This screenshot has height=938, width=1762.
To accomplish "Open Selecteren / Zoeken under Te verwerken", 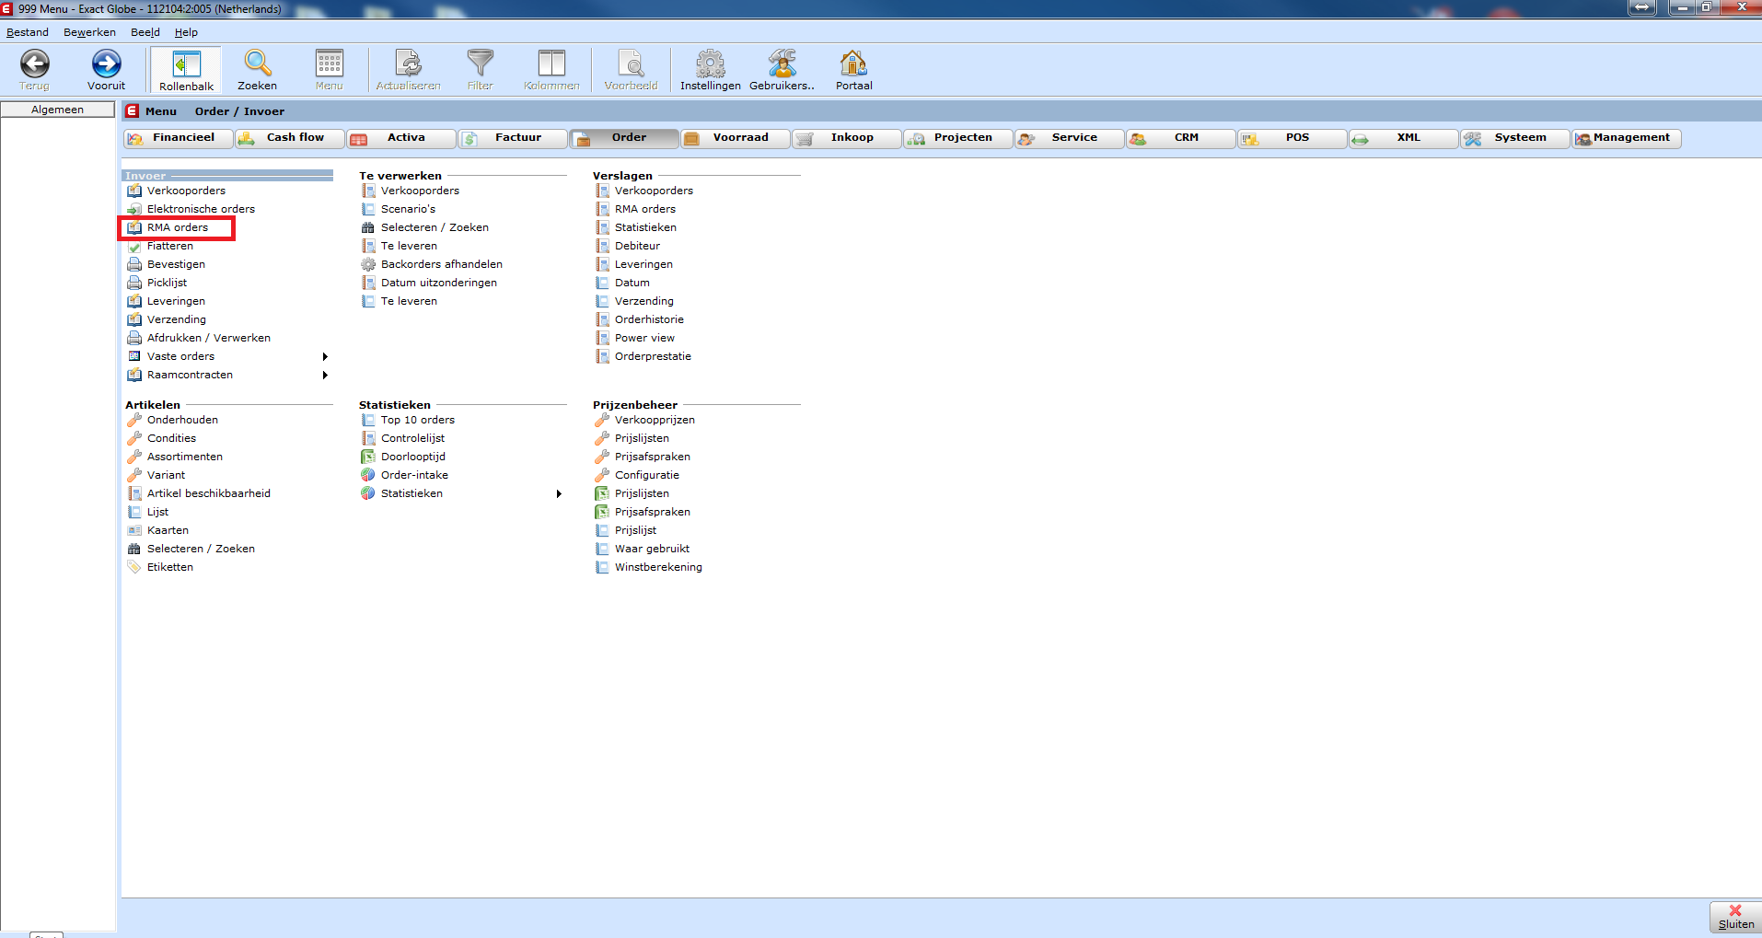I will coord(435,227).
